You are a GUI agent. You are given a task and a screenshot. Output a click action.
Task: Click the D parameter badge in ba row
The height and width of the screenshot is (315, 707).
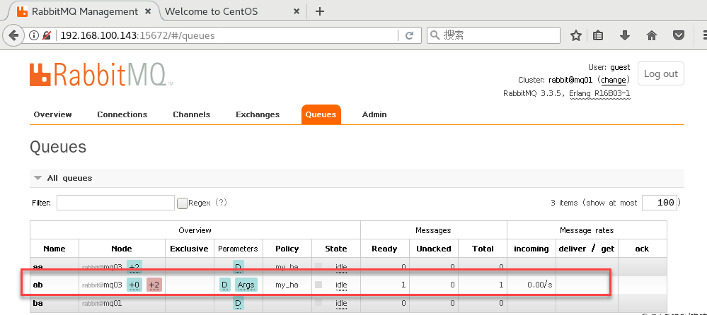click(238, 303)
